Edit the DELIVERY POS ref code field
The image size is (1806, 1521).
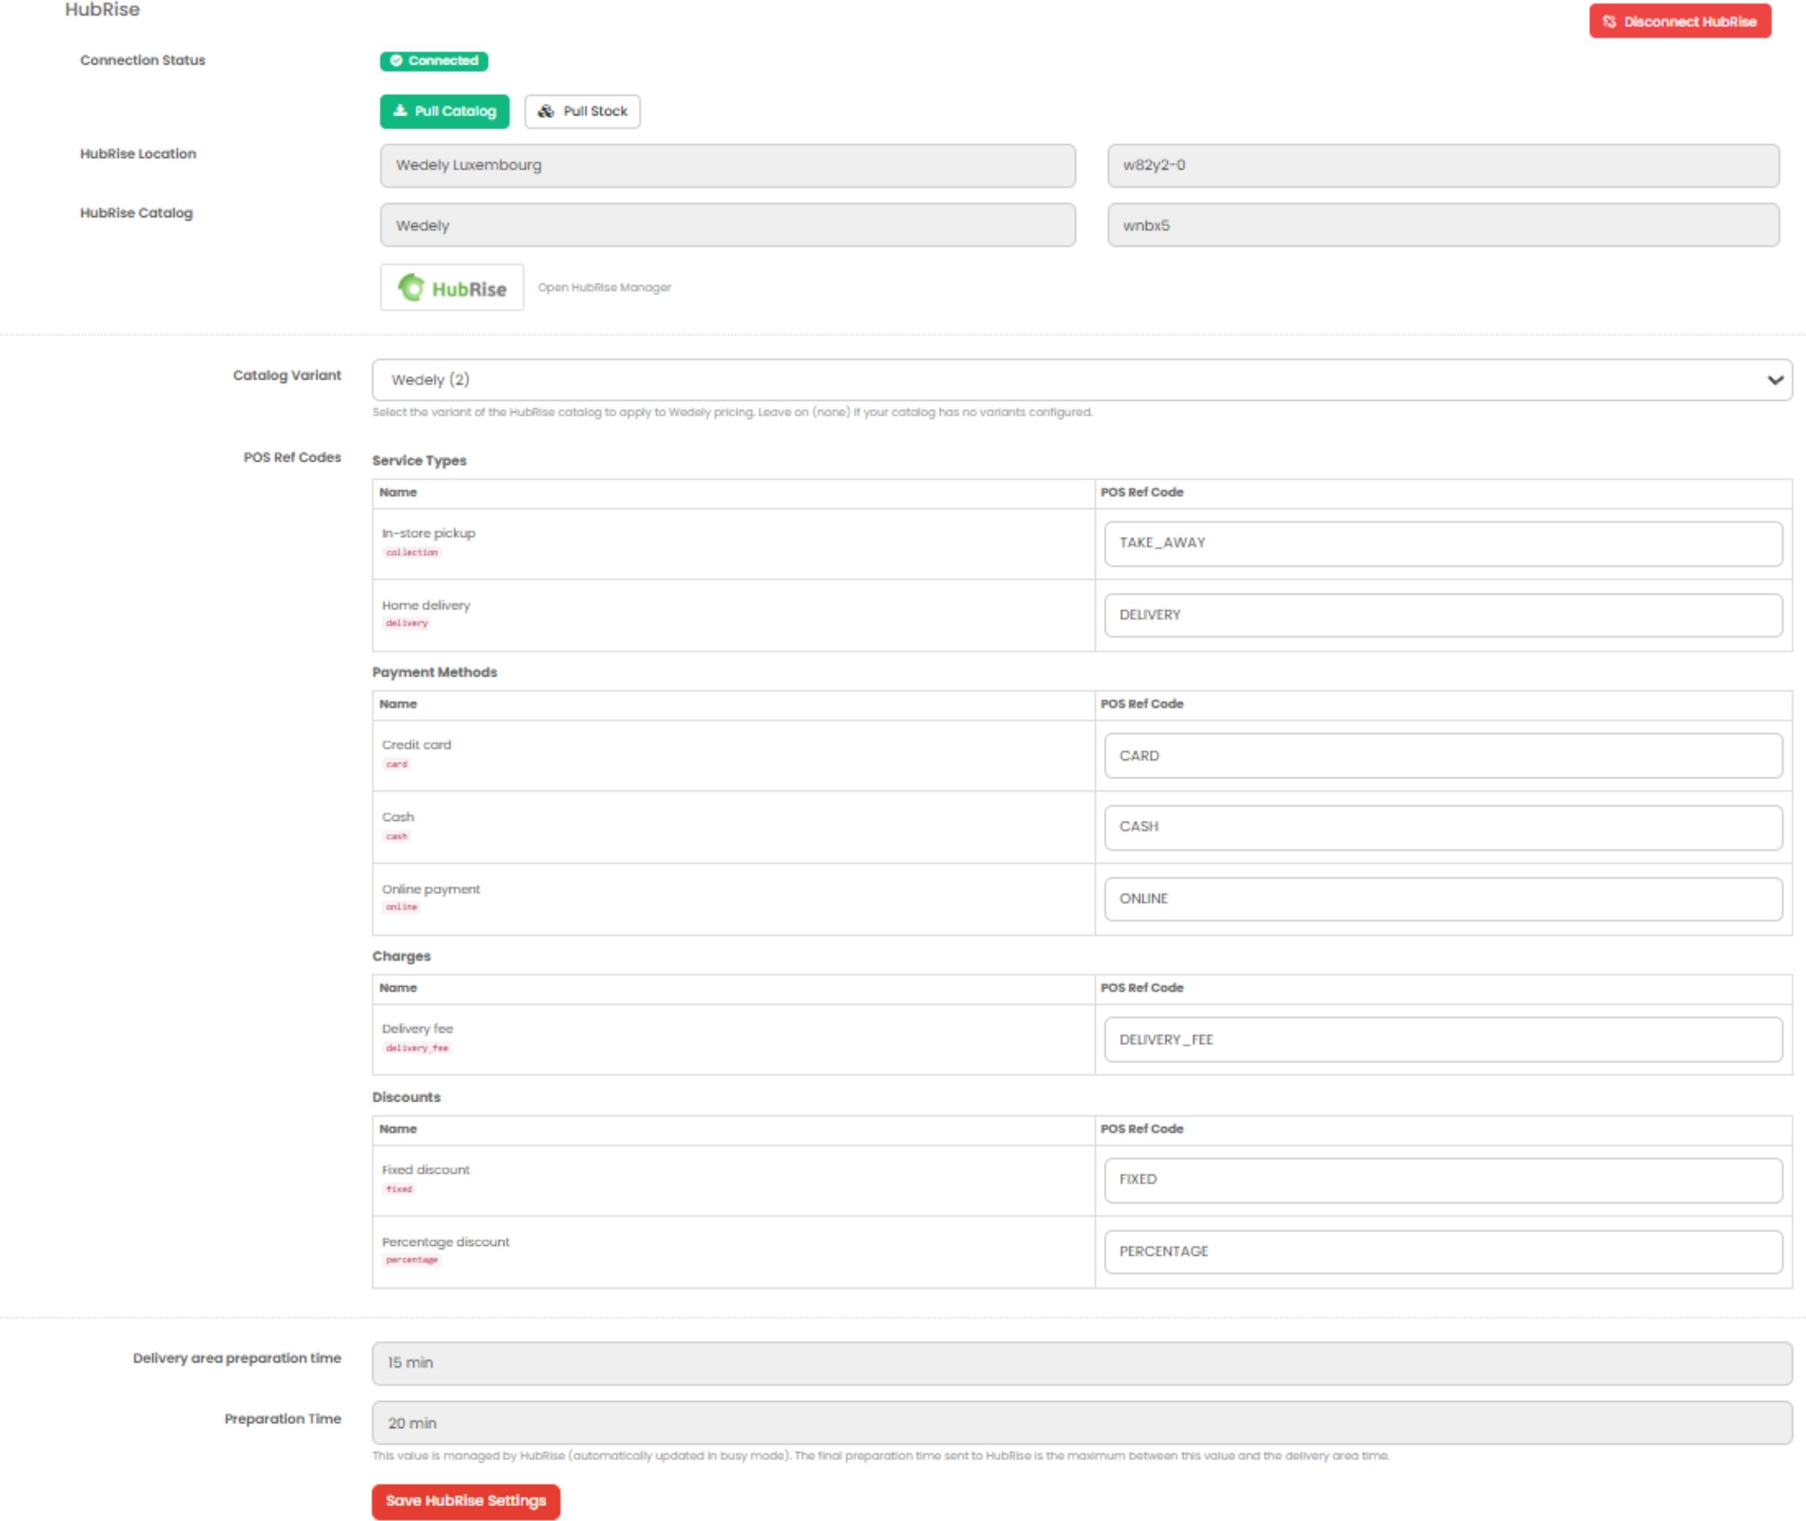click(x=1443, y=615)
